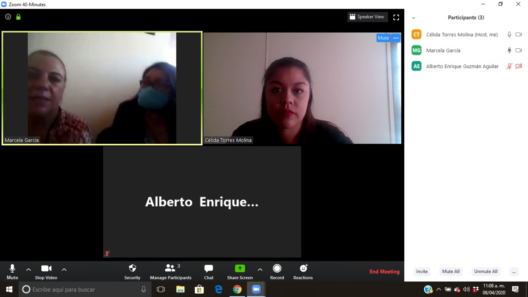Click the Manage Participants icon
This screenshot has height=297, width=528.
click(170, 268)
